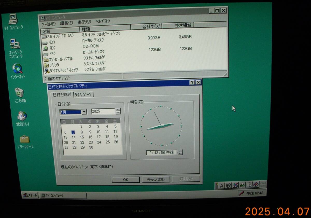The height and width of the screenshot is (218, 311).
Task: Select day 15 in the calendar
Action: [x=82, y=137]
